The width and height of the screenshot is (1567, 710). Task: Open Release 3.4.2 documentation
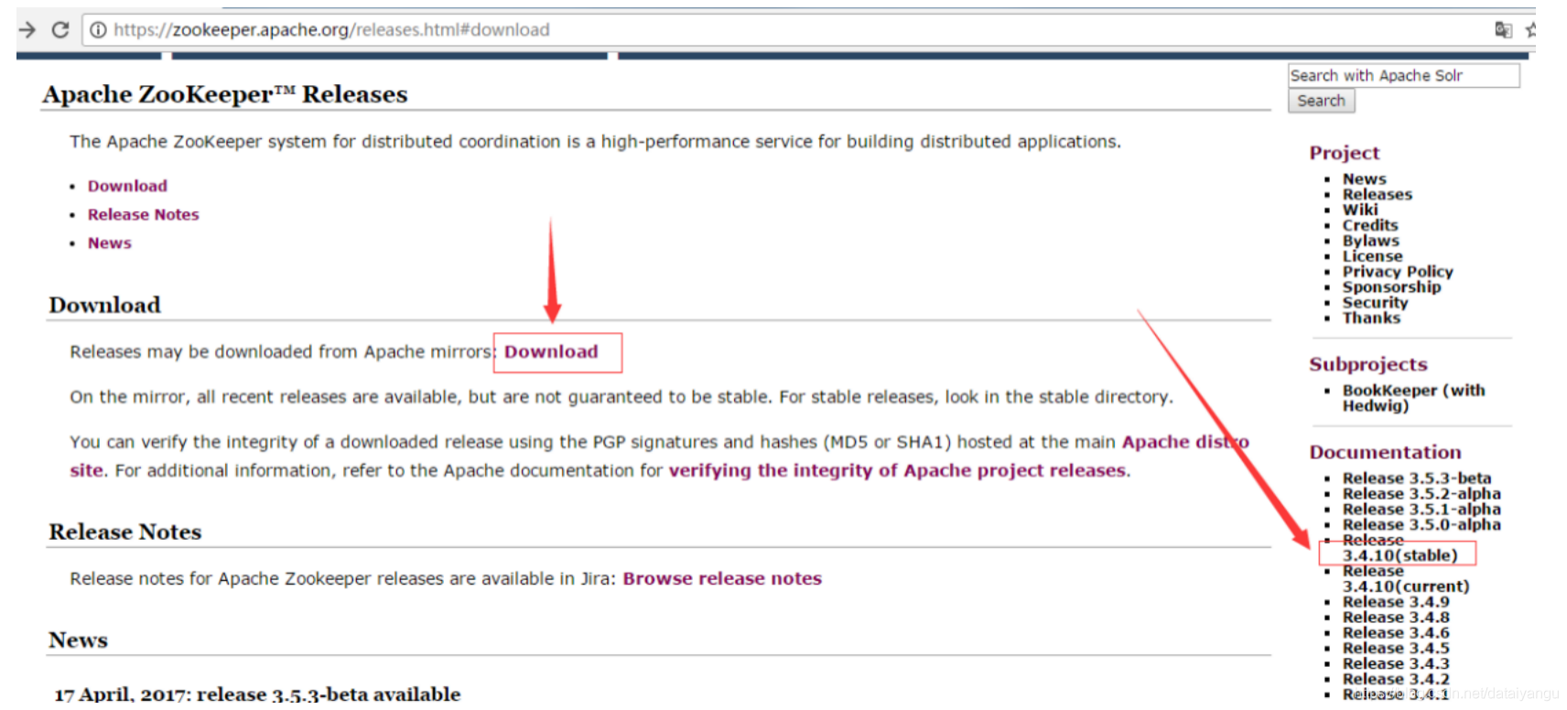click(1396, 681)
